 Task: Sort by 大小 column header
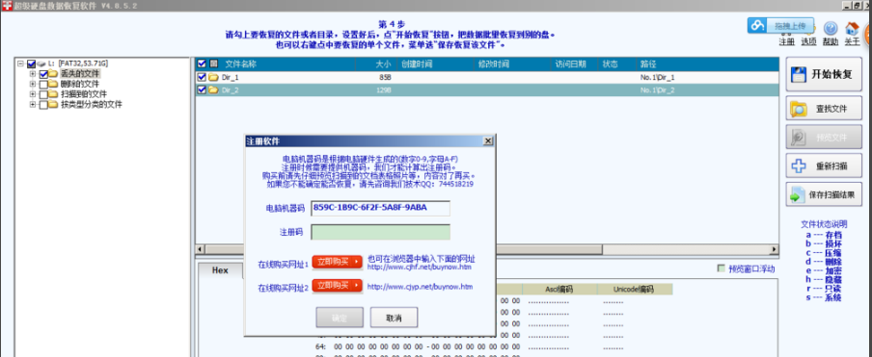[x=383, y=64]
